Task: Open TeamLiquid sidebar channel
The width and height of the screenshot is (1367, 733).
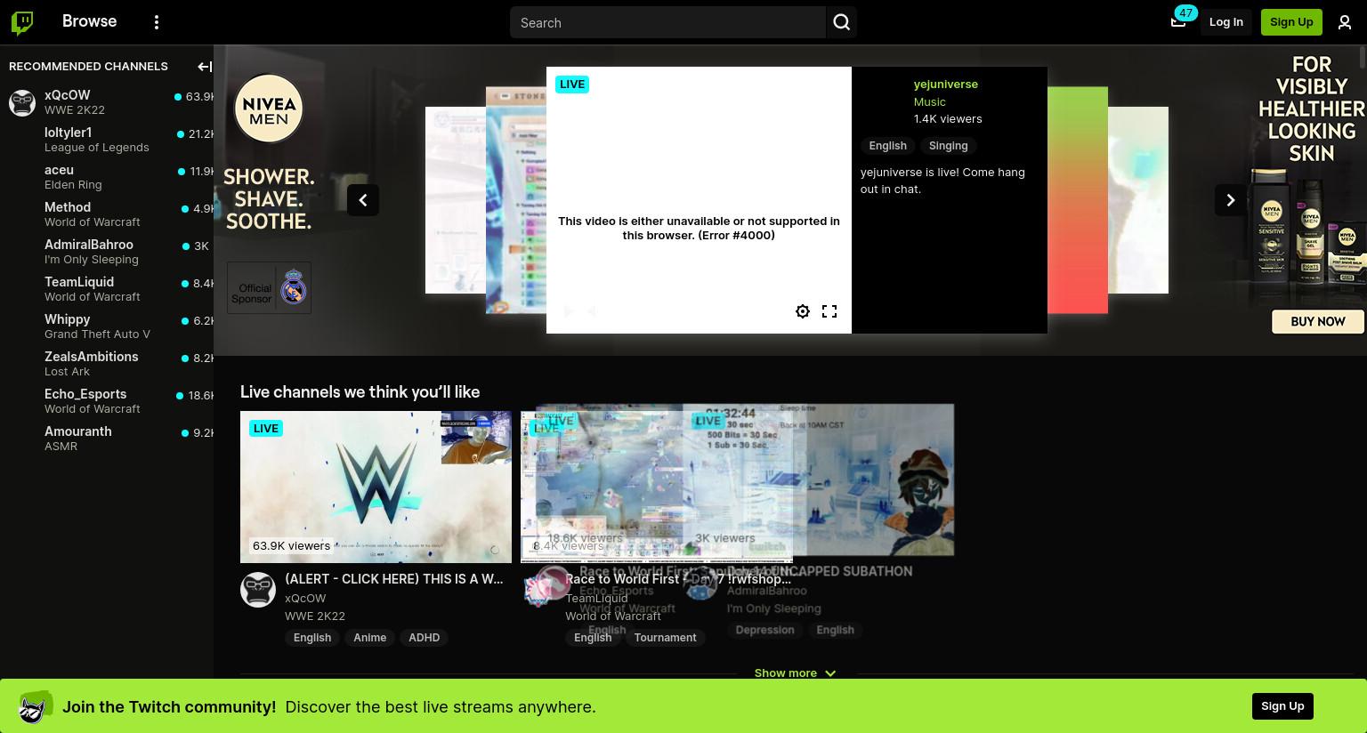Action: [x=107, y=289]
